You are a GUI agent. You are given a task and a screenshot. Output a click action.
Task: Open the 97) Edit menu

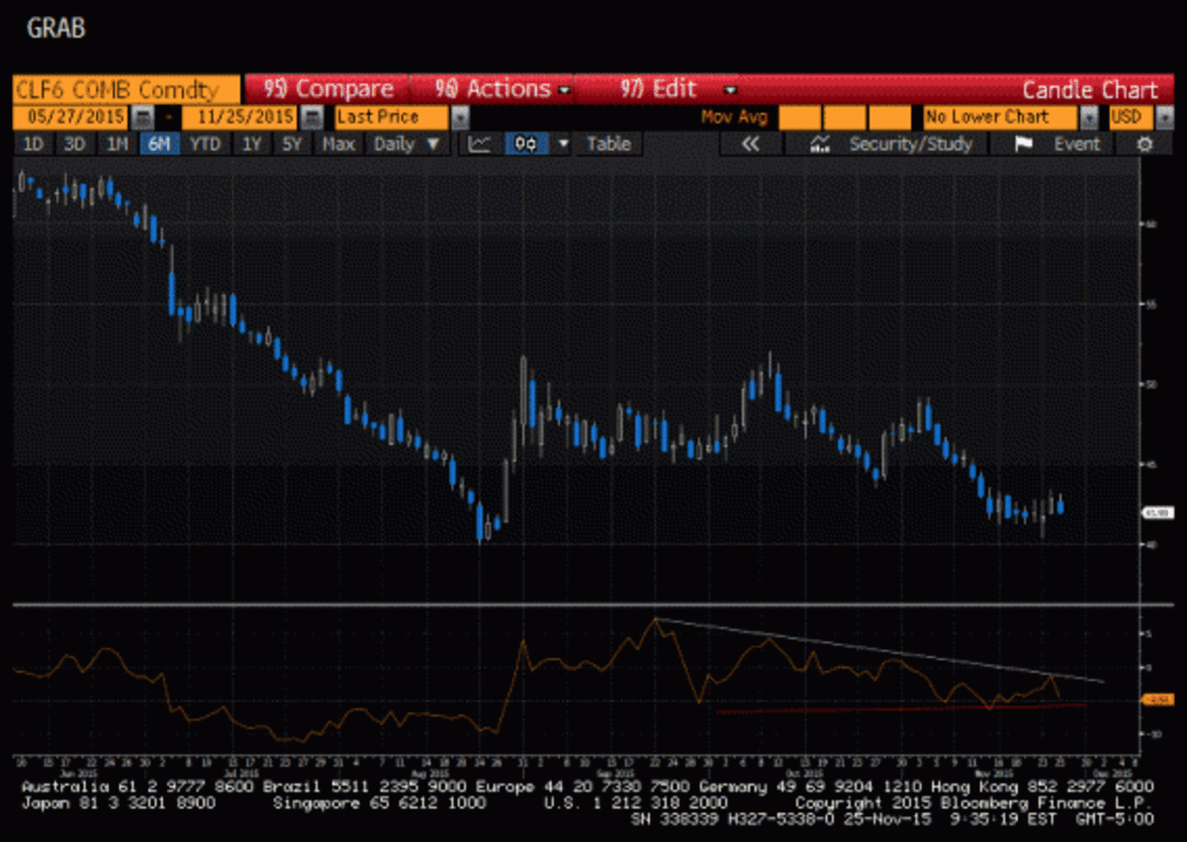(673, 89)
